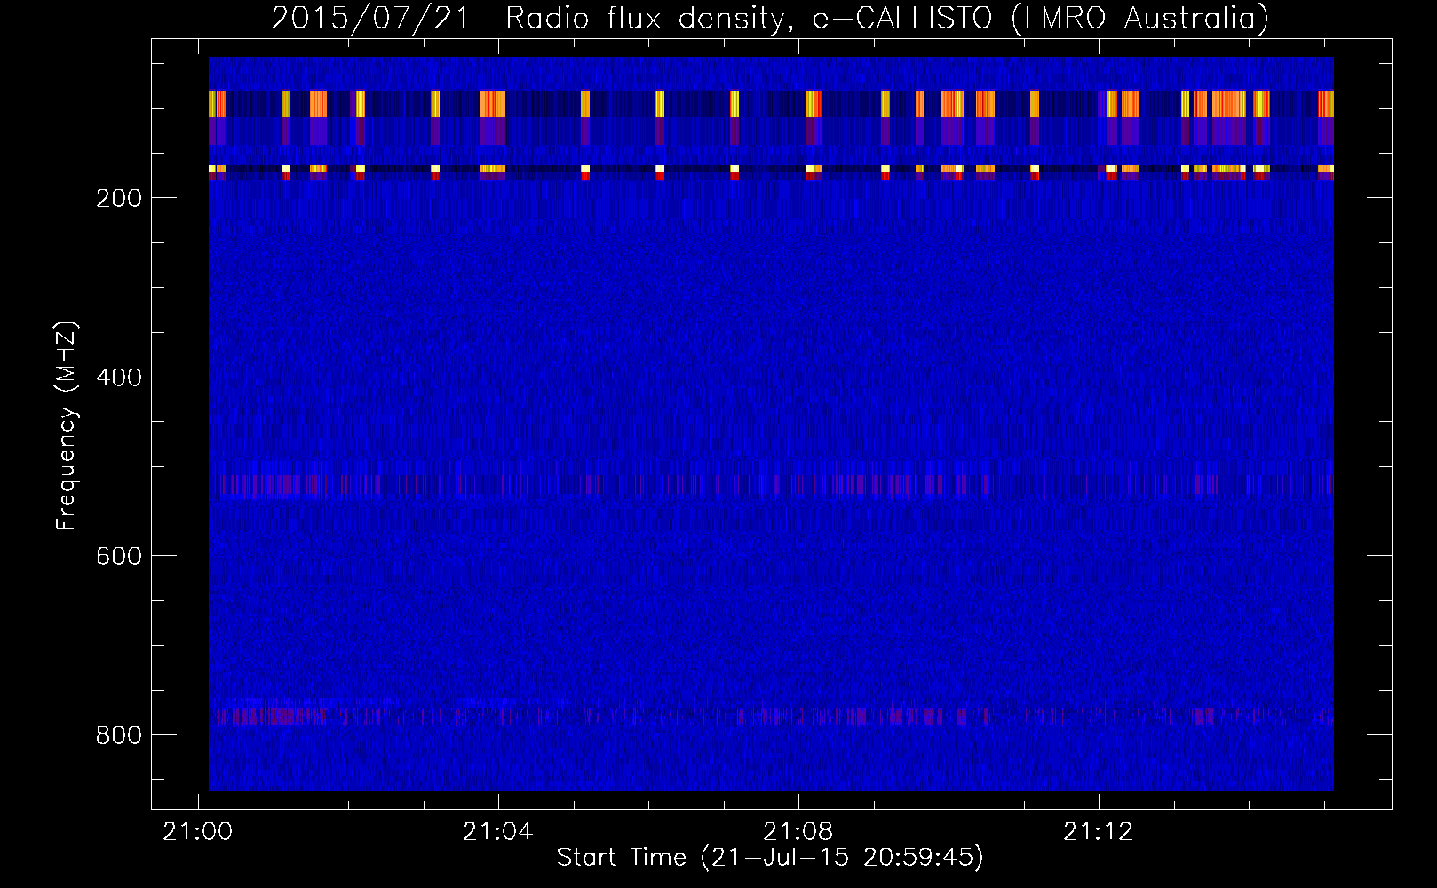Click the '21:12' time tick label

(x=1099, y=832)
